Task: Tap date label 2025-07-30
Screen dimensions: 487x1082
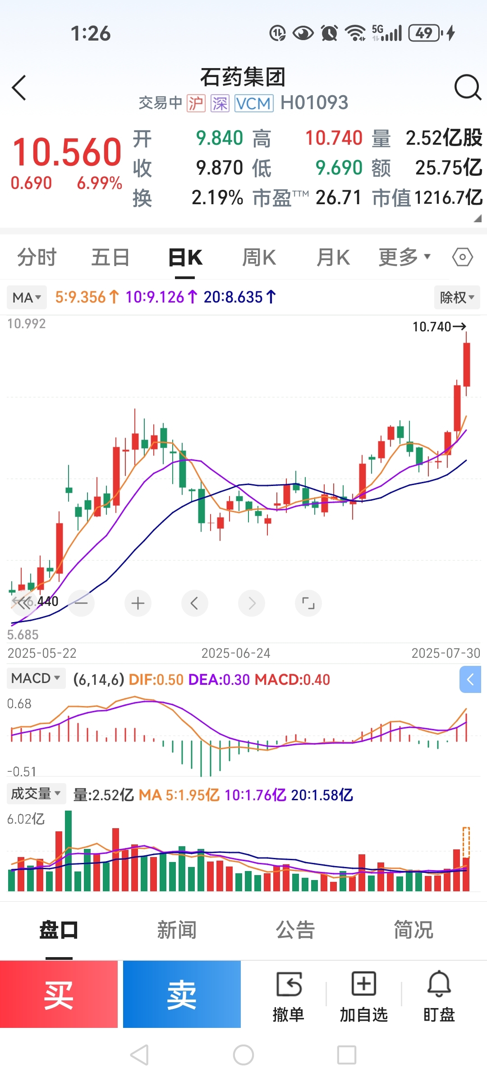Action: pyautogui.click(x=446, y=653)
